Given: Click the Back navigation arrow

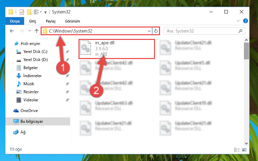Looking at the screenshot, I should click(x=12, y=31).
